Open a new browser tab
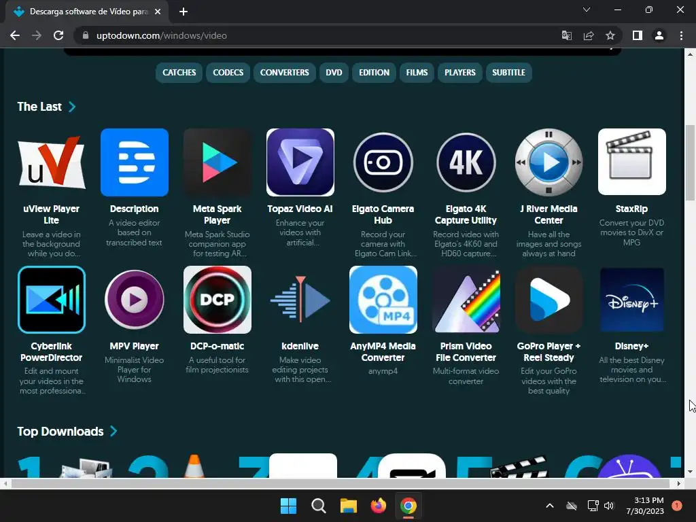The image size is (696, 522). pos(184,12)
